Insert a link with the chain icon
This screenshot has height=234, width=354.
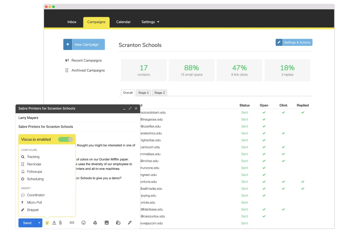click(x=72, y=223)
